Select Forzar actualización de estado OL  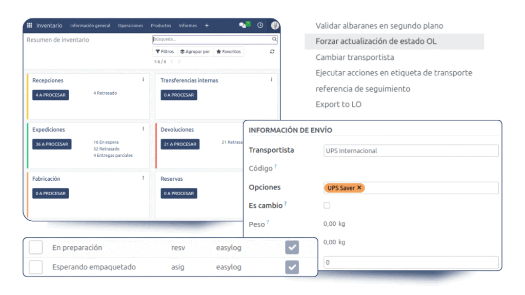pos(376,41)
